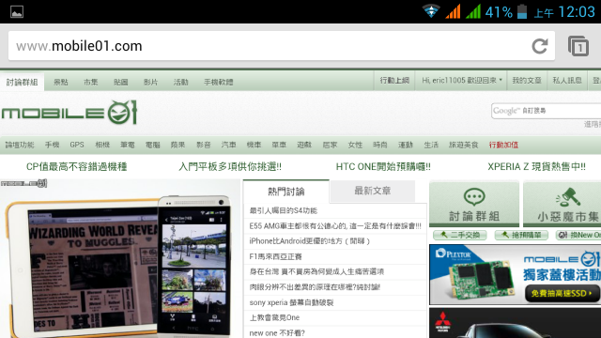Open 私人訊息
This screenshot has width=601, height=338.
click(x=567, y=81)
